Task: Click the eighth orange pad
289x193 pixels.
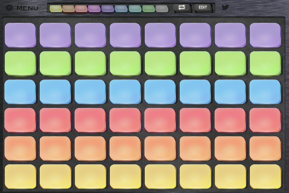Action: point(266,148)
